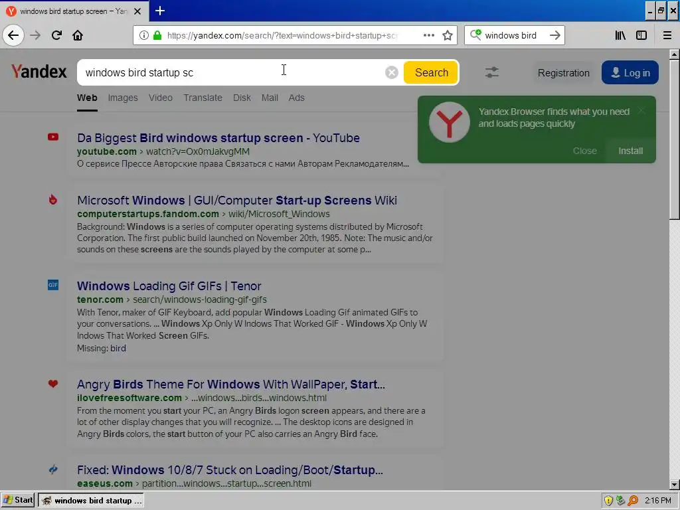The image size is (680, 510).
Task: Open Angry Birds Theme For Windows result
Action: coord(230,384)
